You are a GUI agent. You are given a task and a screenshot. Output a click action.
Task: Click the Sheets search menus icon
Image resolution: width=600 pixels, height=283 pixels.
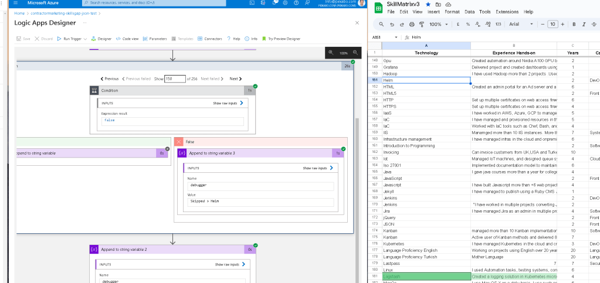pyautogui.click(x=381, y=24)
